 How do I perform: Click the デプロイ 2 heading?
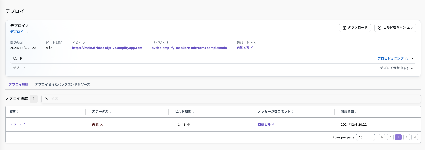(19, 26)
